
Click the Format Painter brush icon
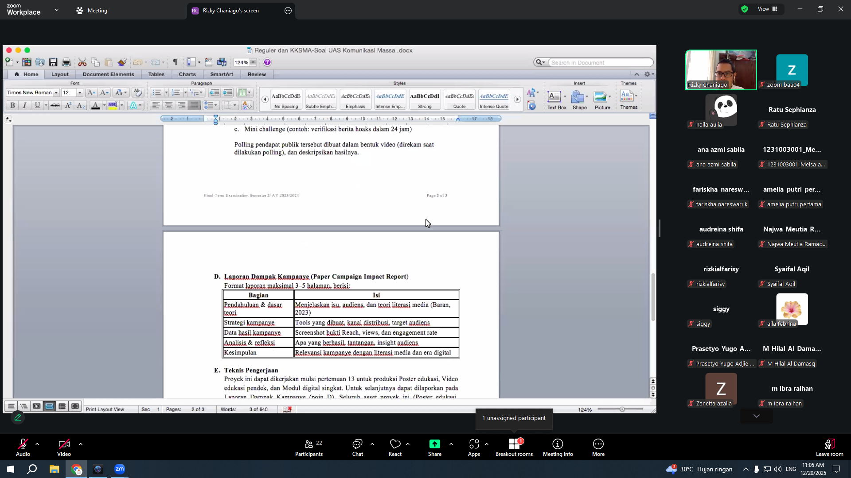click(x=122, y=62)
